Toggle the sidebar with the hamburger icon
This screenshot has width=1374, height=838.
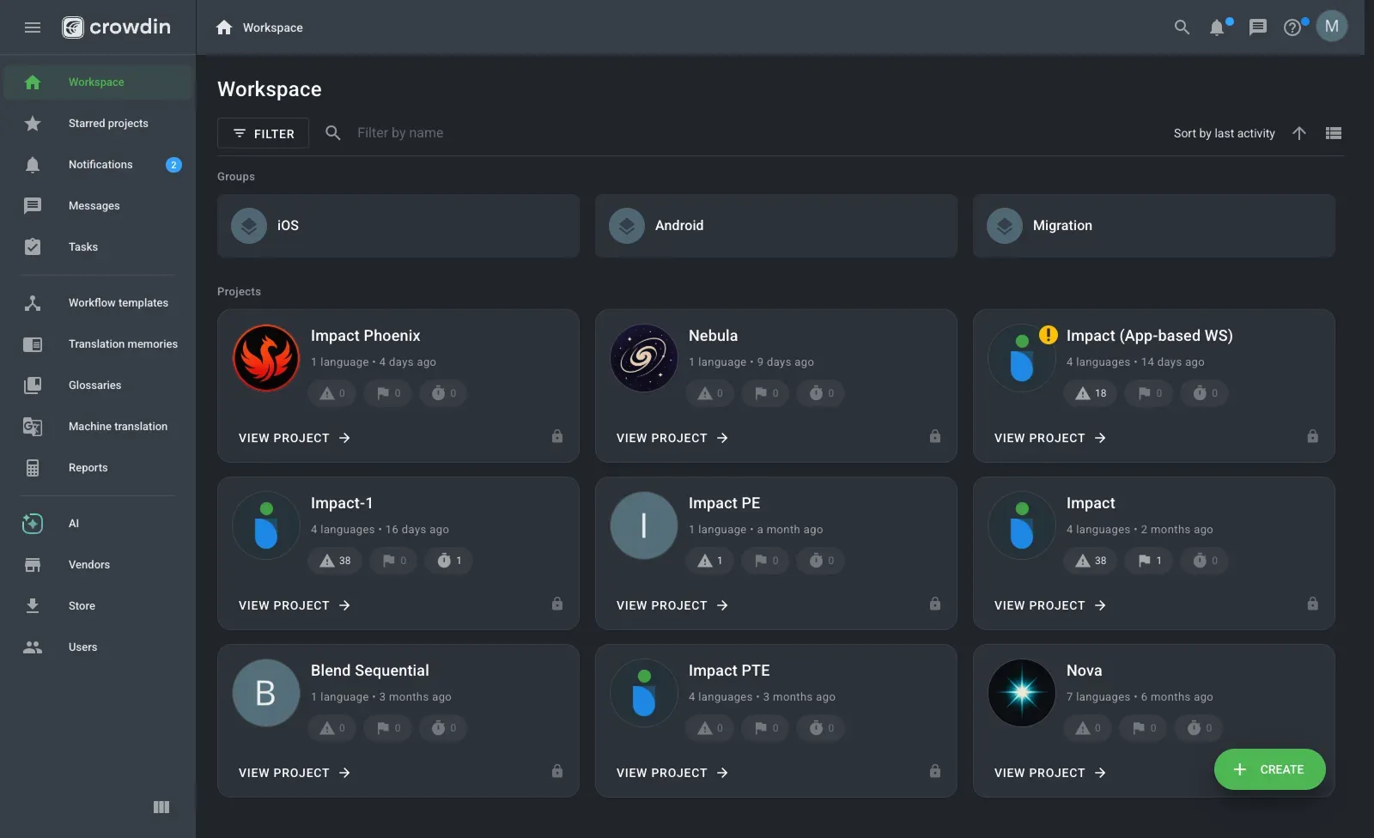point(33,27)
